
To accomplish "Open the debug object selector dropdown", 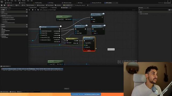I will (80, 5).
